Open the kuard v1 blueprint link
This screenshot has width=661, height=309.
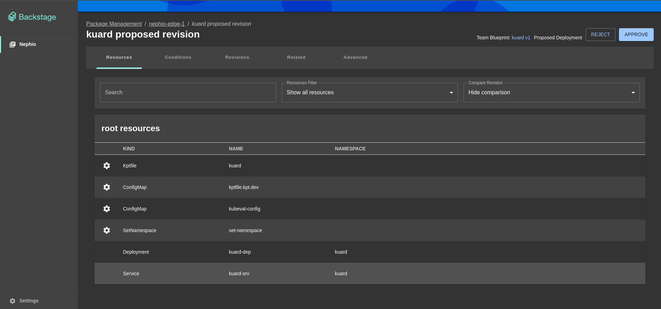[x=521, y=38]
